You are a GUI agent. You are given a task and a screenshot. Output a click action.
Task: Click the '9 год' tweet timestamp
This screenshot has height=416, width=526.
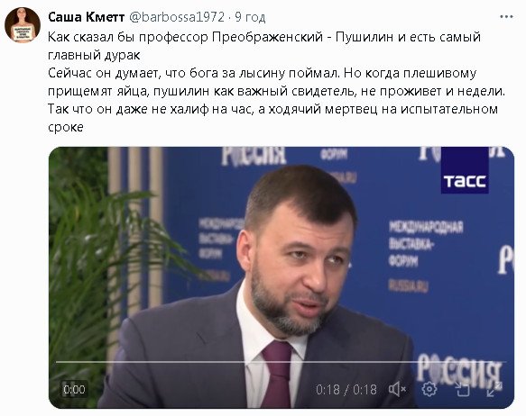250,17
